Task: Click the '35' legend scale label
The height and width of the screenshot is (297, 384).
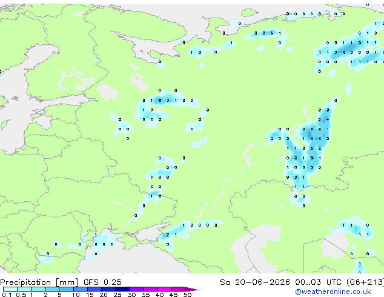Action: pyautogui.click(x=145, y=295)
